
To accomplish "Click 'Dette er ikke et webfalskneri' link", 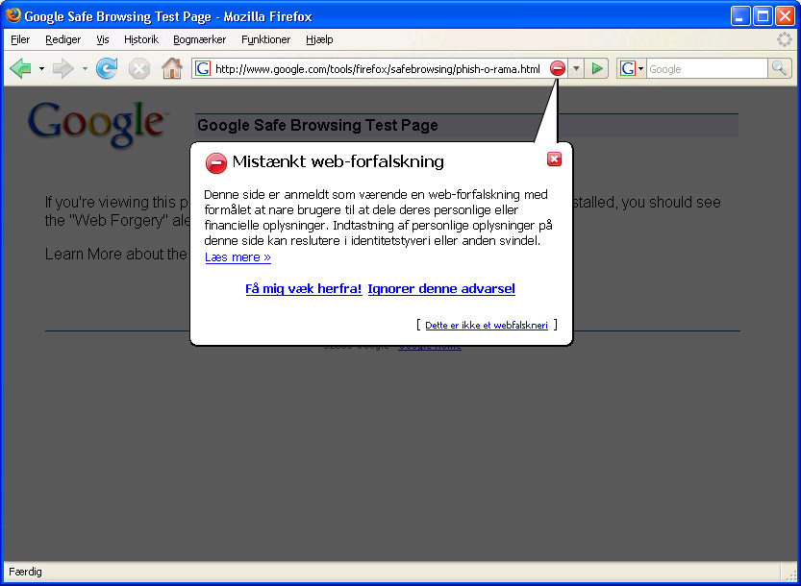I will [x=487, y=325].
